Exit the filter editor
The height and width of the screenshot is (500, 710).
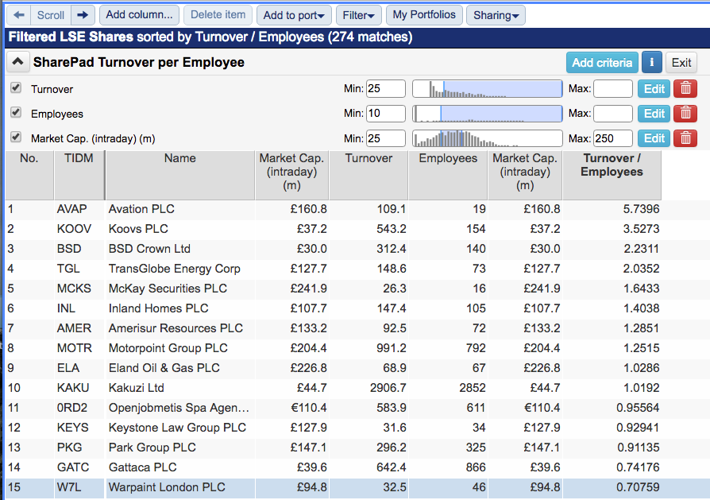point(681,63)
